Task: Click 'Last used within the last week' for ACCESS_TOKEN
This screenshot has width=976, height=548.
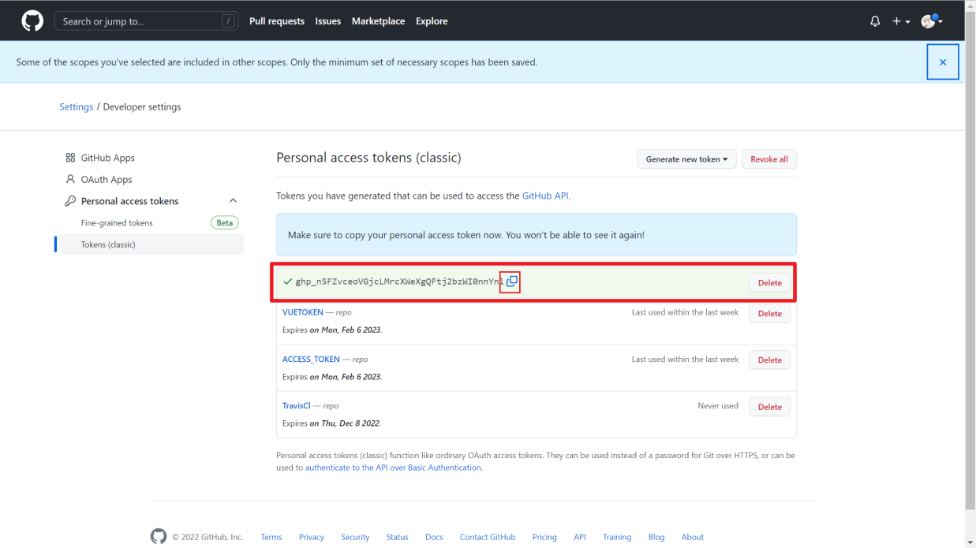Action: [685, 359]
